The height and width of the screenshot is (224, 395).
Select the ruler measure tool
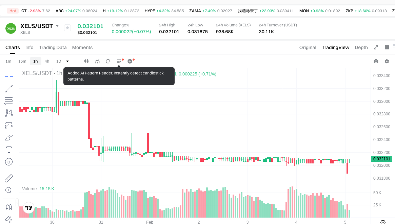coord(9,178)
